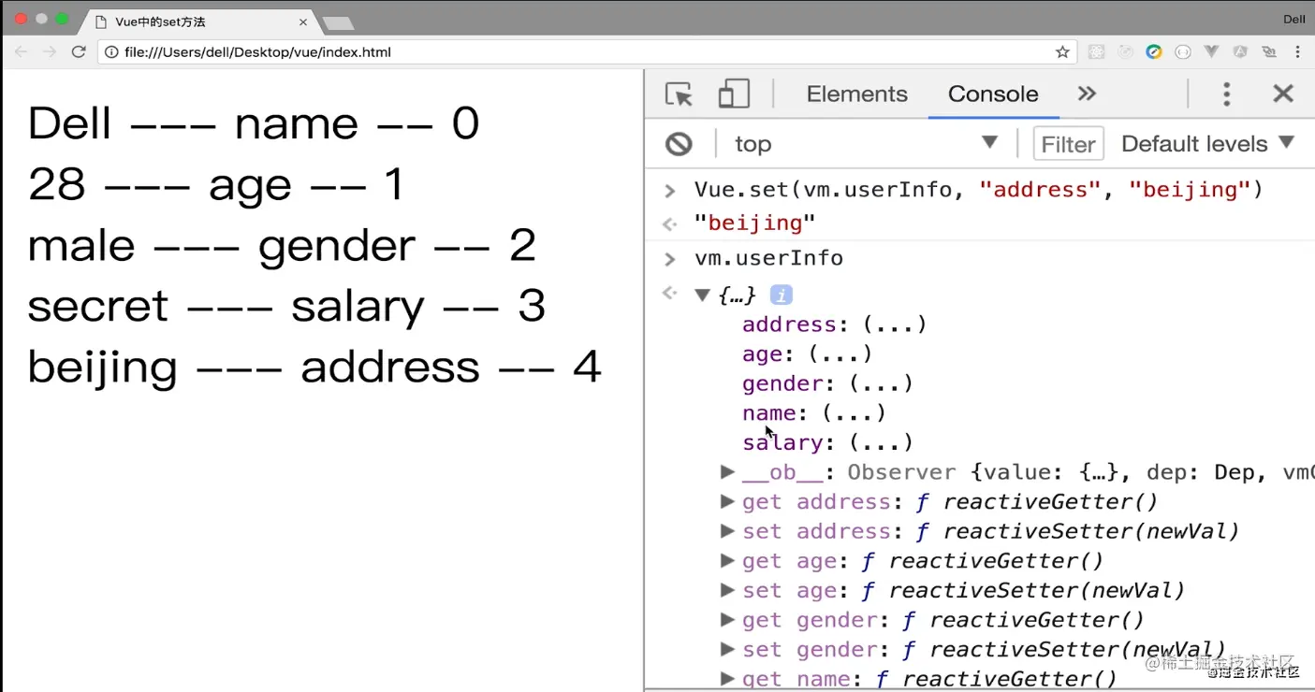Image resolution: width=1315 pixels, height=692 pixels.
Task: Switch to the Elements tab
Action: click(856, 94)
